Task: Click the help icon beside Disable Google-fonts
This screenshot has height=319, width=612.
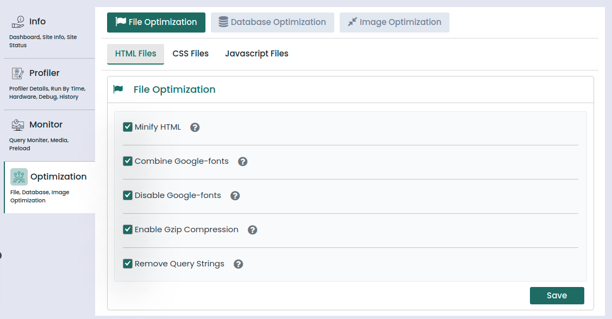Action: [x=235, y=196]
